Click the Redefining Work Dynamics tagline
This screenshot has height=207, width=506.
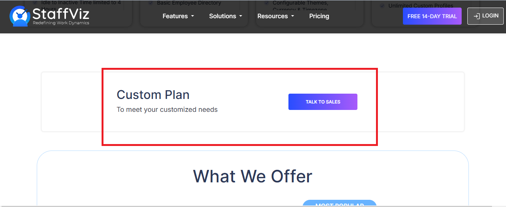tap(61, 23)
